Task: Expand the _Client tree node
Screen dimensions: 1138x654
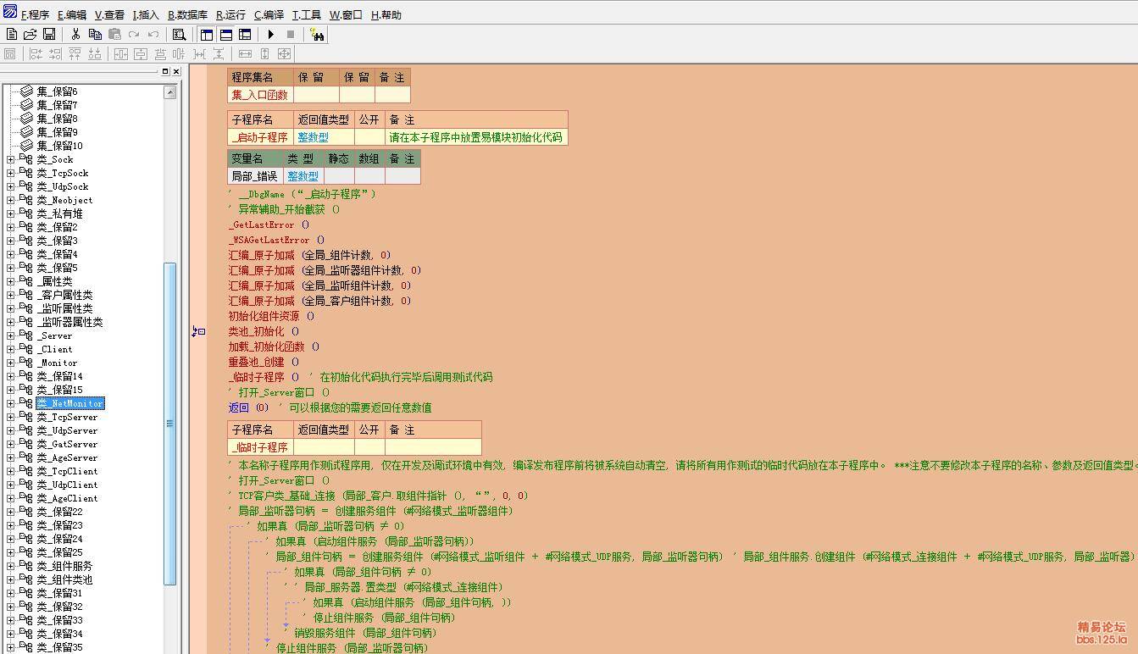Action: (10, 349)
